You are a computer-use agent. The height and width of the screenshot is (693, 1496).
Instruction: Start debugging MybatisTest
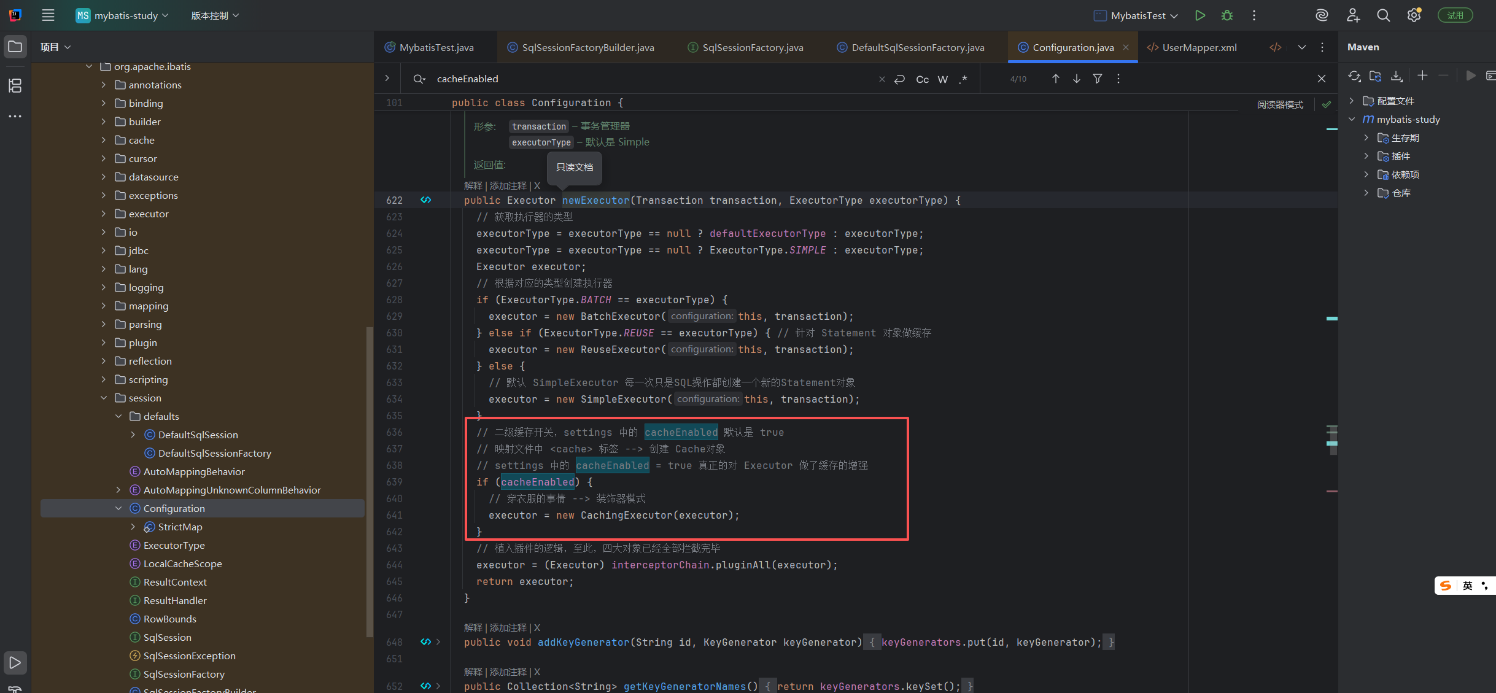pyautogui.click(x=1227, y=15)
